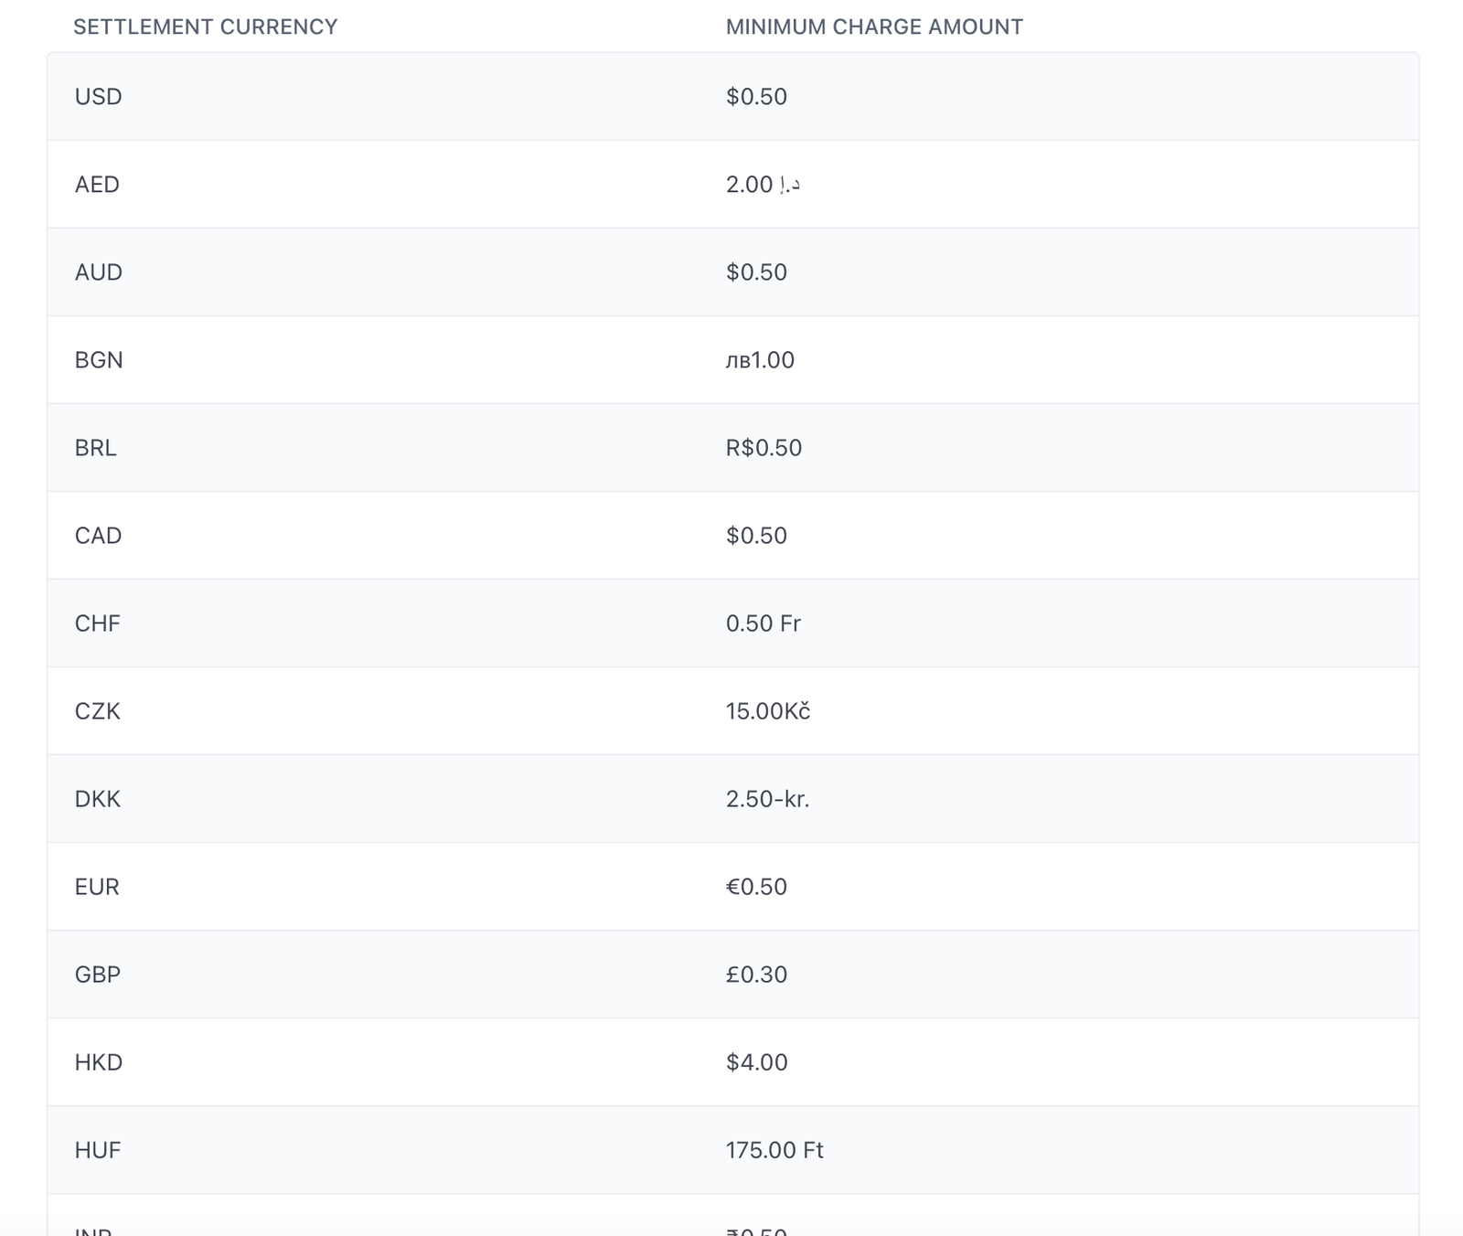Screen dimensions: 1463x1236
Task: Click the AED currency code
Action: tap(97, 185)
